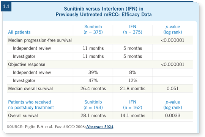Click the 8% IFN response cell

132,72
